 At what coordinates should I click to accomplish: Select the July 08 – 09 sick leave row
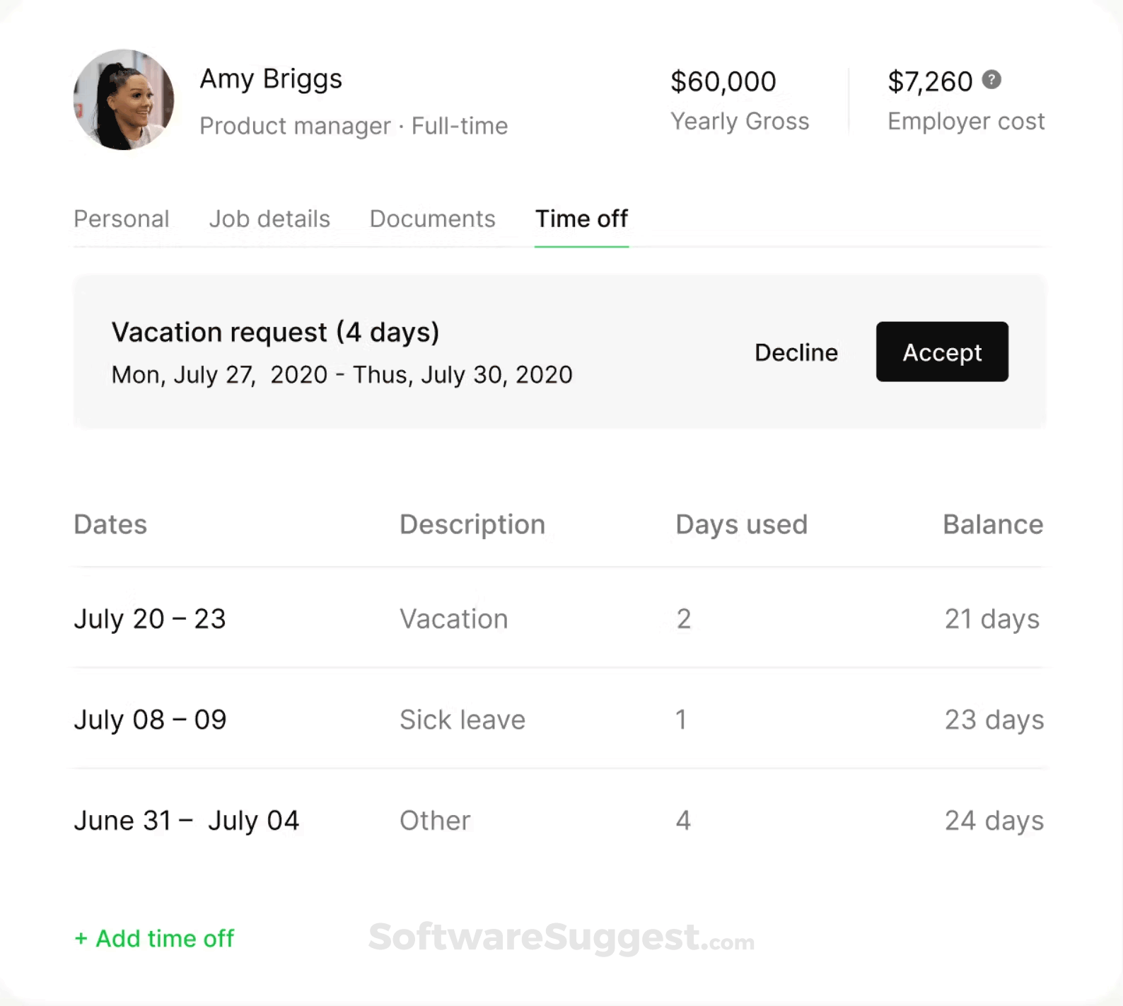[150, 719]
